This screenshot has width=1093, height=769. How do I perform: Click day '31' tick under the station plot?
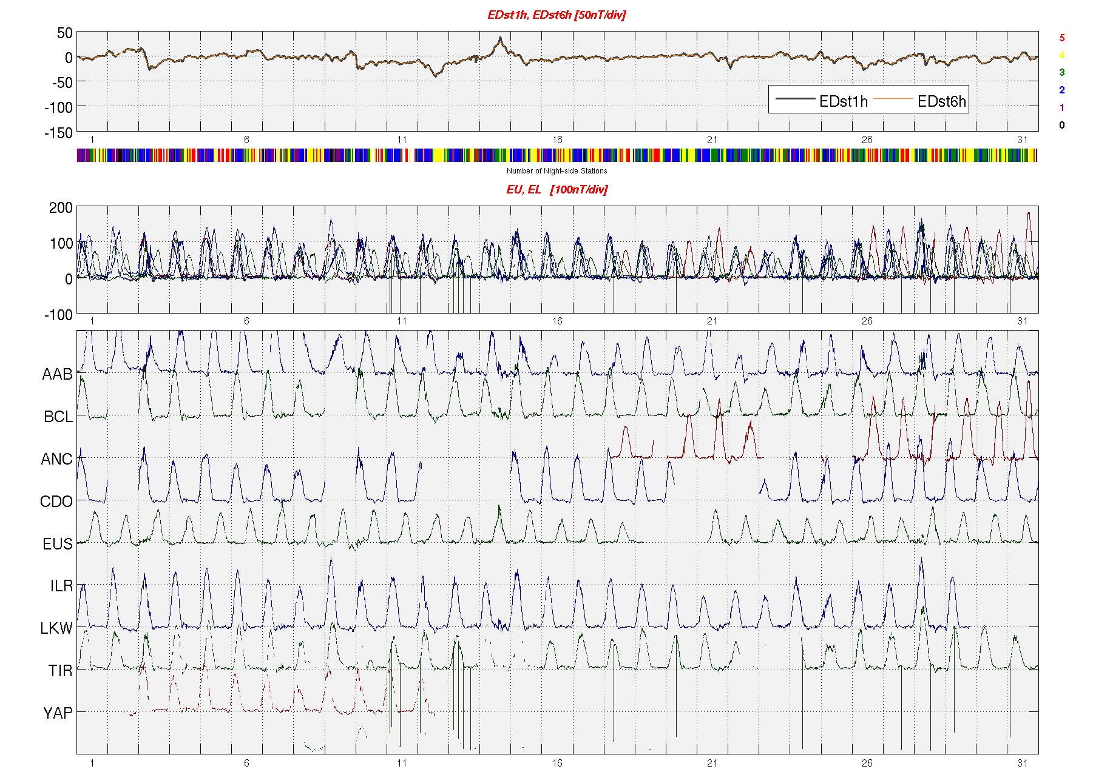click(x=1023, y=763)
